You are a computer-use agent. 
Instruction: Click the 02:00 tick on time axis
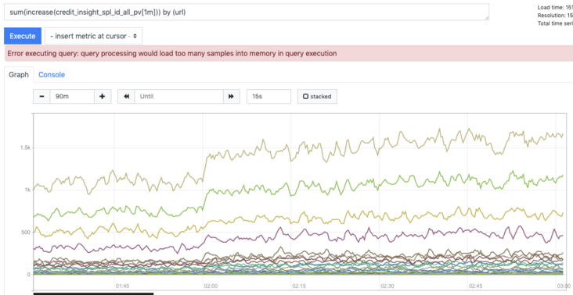pyautogui.click(x=211, y=286)
